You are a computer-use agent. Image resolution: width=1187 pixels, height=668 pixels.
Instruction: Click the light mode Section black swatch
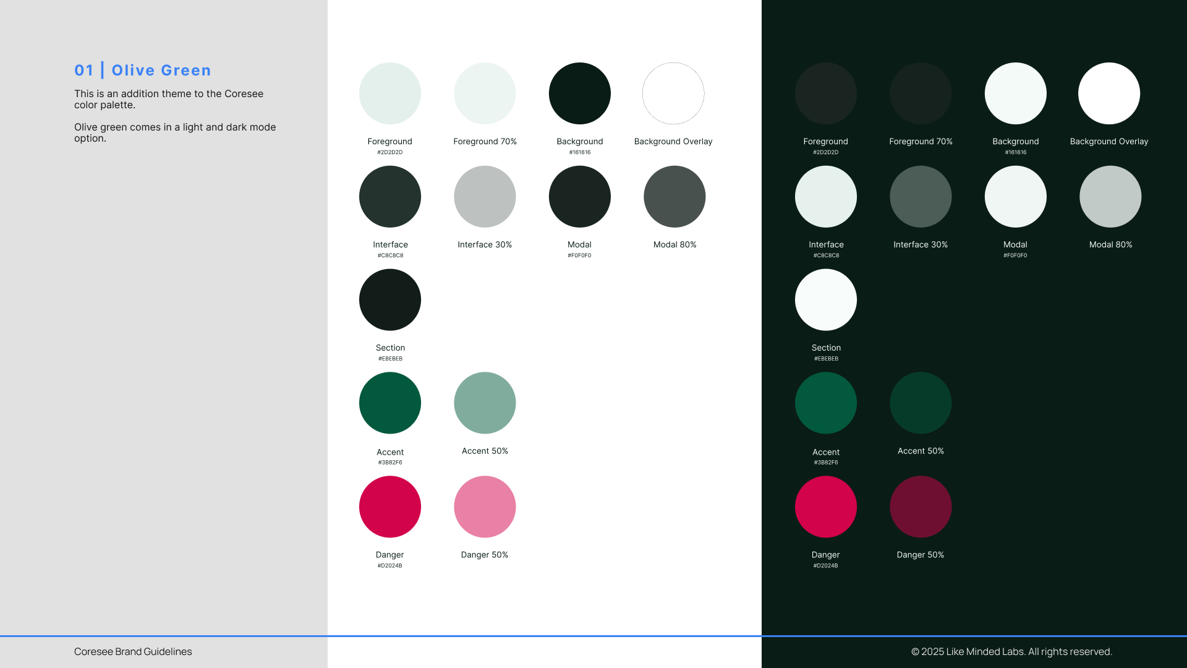point(390,300)
